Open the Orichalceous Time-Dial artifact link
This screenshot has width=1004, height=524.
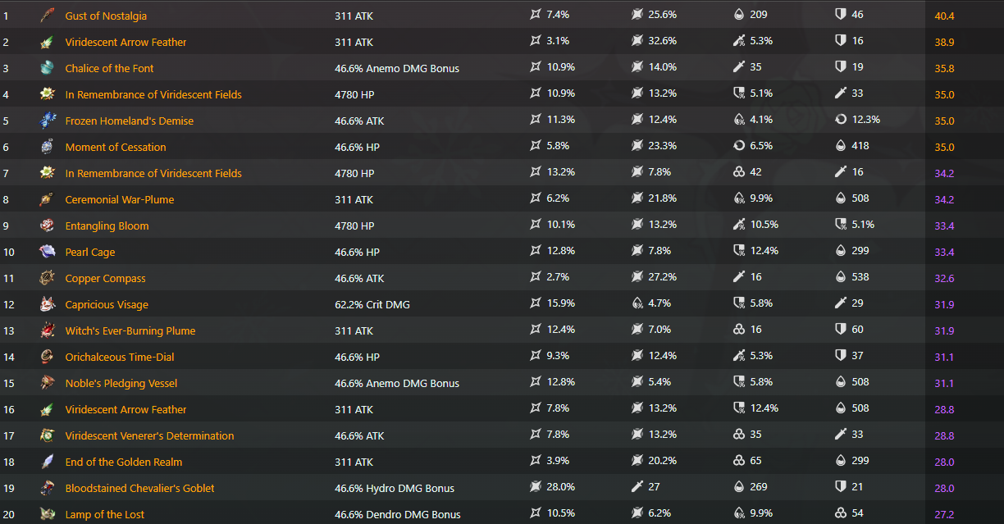(x=120, y=357)
